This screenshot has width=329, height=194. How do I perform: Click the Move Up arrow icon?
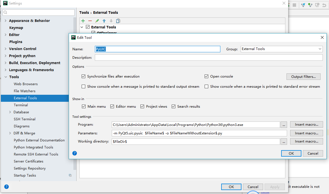104,21
